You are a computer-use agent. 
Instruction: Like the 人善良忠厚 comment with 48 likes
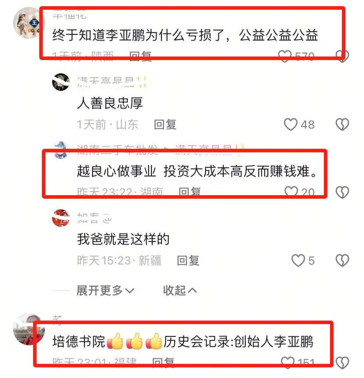(290, 125)
